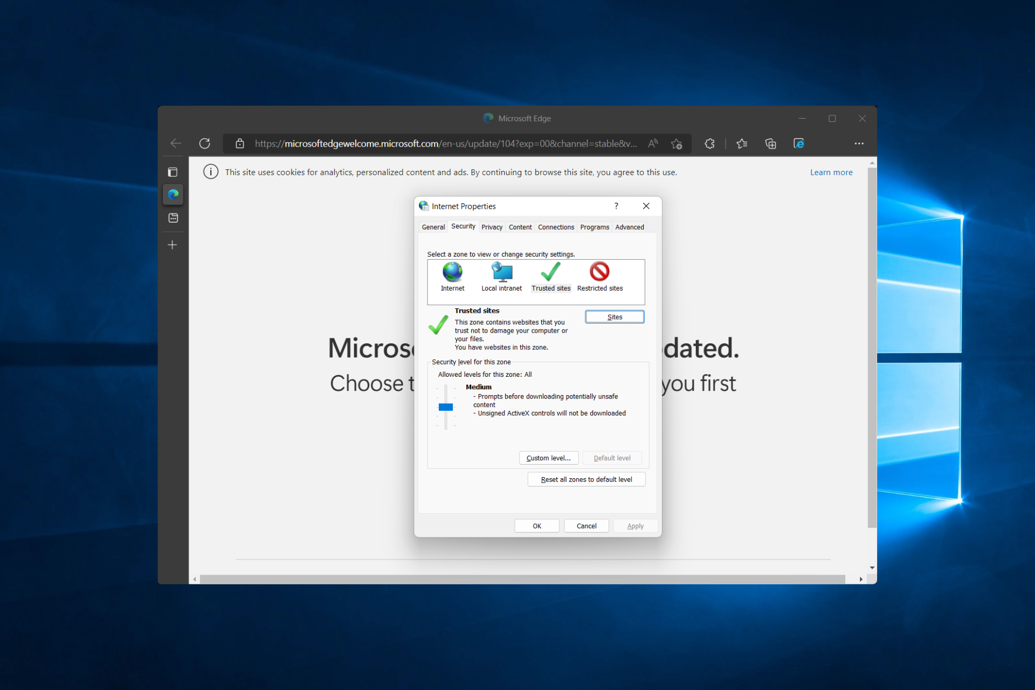Viewport: 1035px width, 690px height.
Task: Select the Edge tab in vertical sidebar
Action: 173,195
